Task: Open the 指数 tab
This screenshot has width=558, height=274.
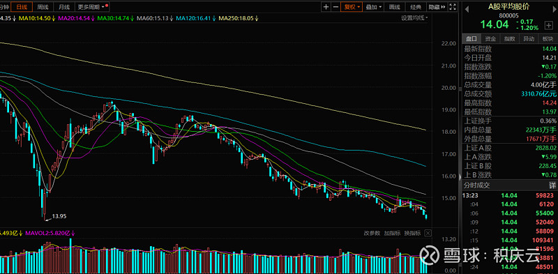Action: (510, 39)
